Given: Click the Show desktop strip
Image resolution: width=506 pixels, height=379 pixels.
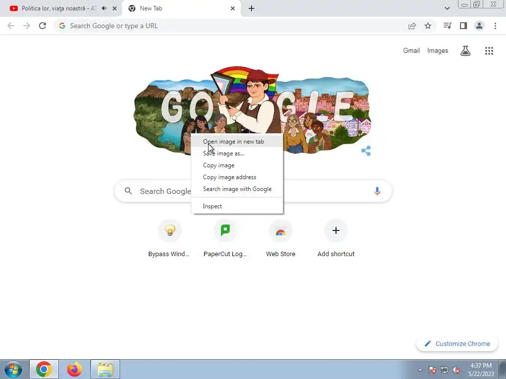Looking at the screenshot, I should click(503, 369).
